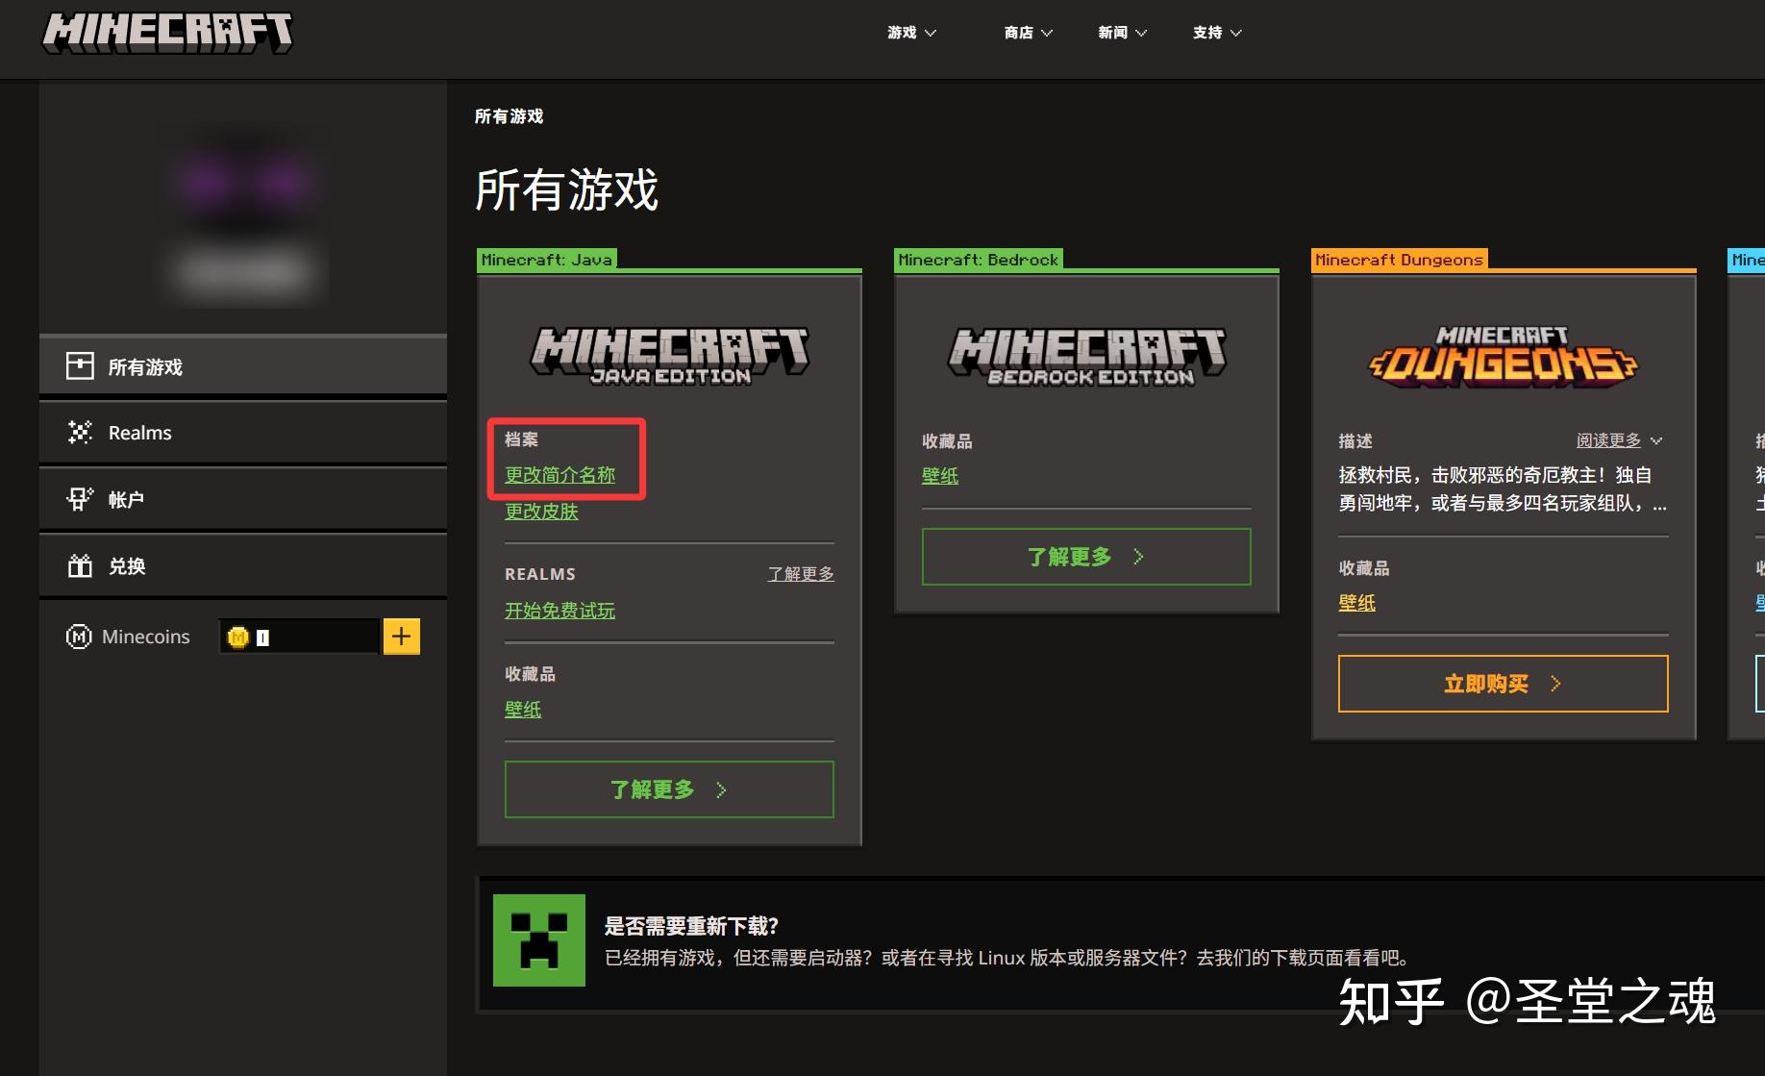The height and width of the screenshot is (1076, 1765).
Task: Click the Minecoins M icon
Action: [79, 637]
